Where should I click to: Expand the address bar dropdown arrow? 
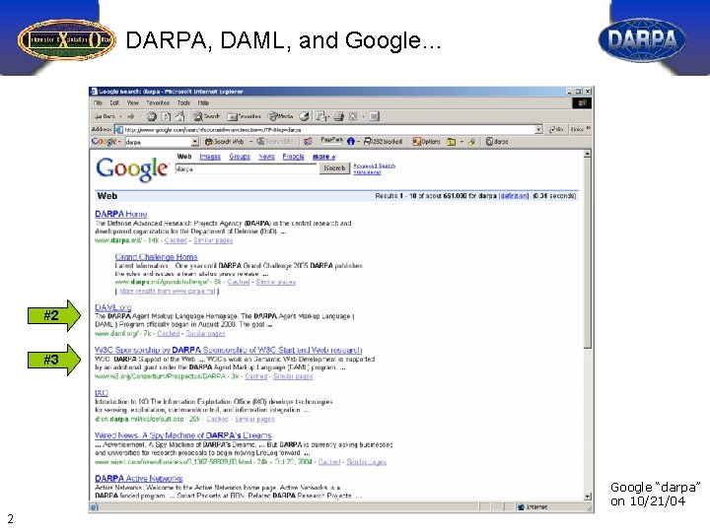point(538,129)
